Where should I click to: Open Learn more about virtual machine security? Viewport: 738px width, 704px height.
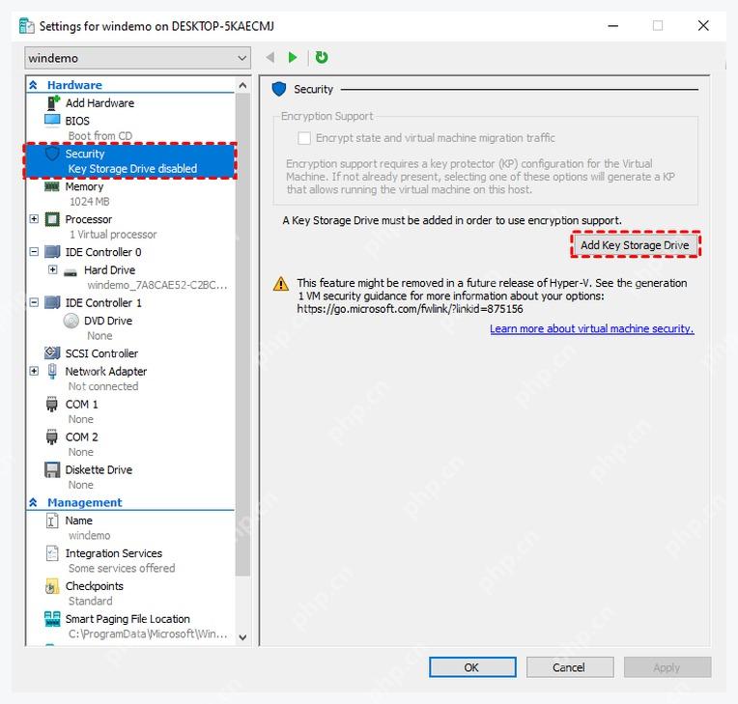pyautogui.click(x=591, y=328)
